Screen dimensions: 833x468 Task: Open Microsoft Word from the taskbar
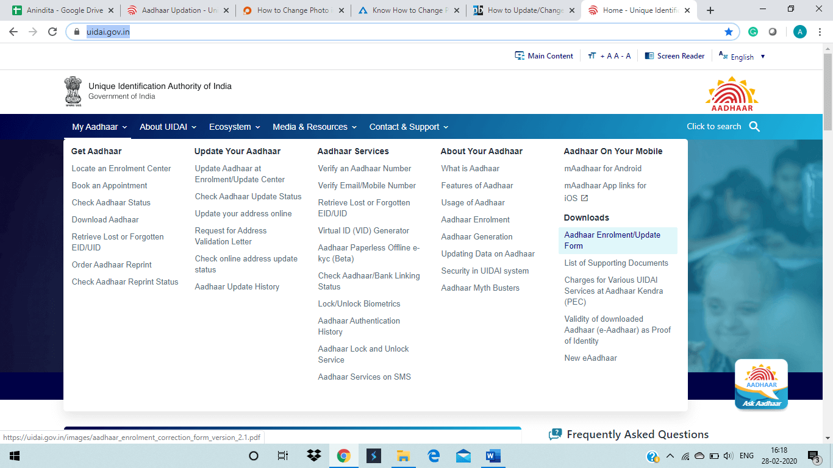493,456
